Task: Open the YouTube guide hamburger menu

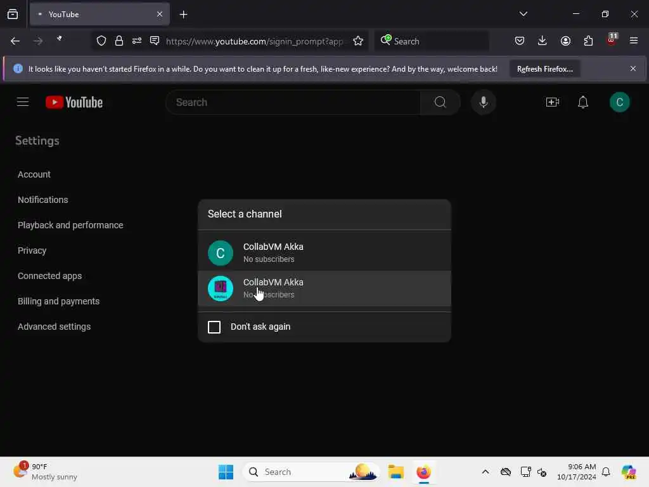Action: pos(23,102)
